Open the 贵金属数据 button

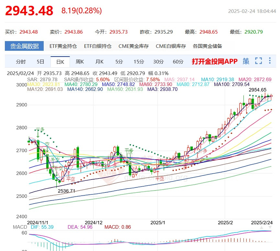click(x=24, y=46)
